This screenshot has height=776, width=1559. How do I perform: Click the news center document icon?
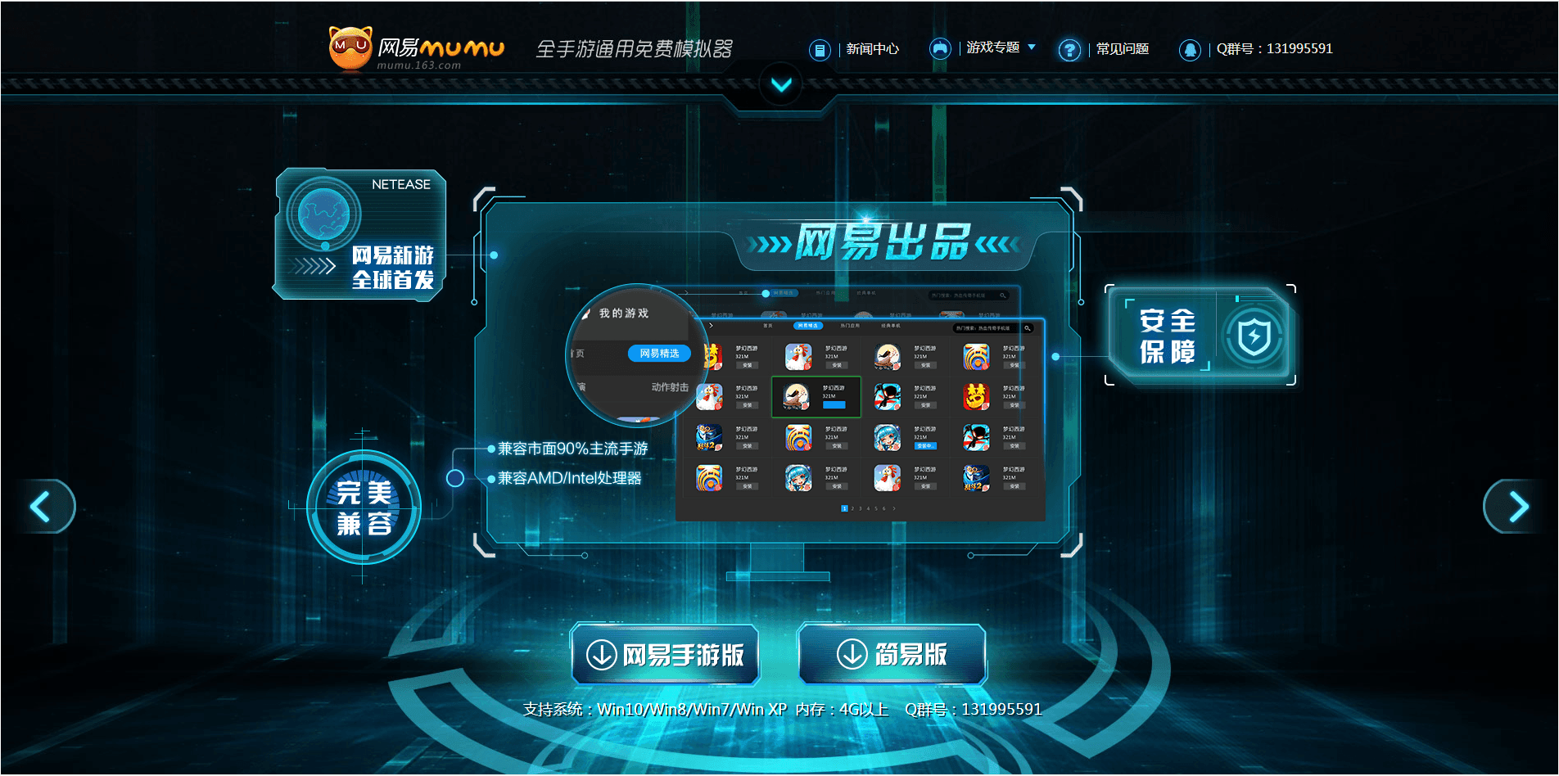(819, 50)
